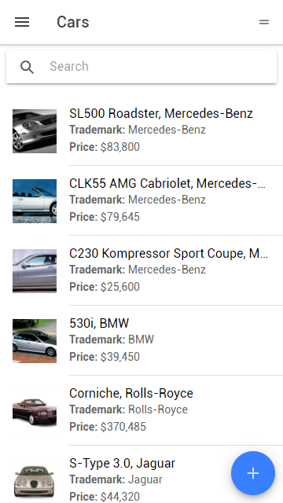Click the Cars page title
The height and width of the screenshot is (503, 283).
click(73, 22)
